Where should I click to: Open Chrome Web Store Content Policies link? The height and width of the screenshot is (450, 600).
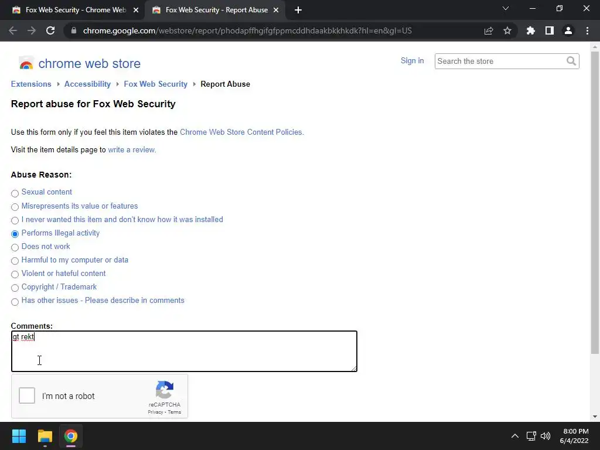241,132
